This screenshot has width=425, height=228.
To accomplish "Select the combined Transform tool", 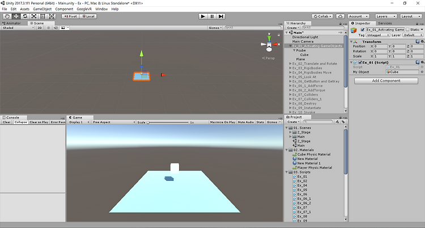I will 52,16.
